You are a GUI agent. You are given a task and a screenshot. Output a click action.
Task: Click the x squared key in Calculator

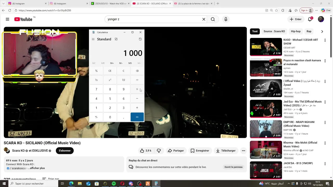click(110, 80)
